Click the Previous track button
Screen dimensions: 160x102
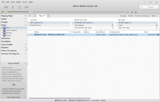pos(6,7)
